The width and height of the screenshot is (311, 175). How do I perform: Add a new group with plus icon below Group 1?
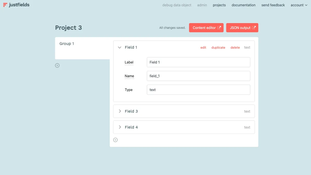(x=57, y=65)
